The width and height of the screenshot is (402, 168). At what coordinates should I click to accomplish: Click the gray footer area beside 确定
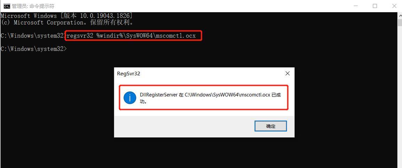[184, 126]
